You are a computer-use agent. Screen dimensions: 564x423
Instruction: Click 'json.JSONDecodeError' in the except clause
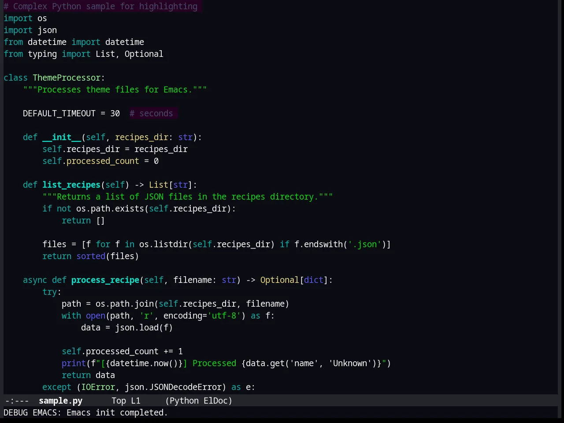(x=173, y=387)
